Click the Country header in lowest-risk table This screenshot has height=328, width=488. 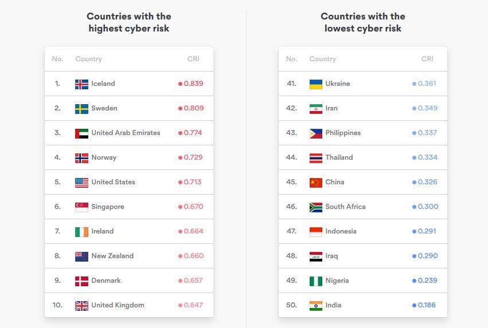click(322, 59)
